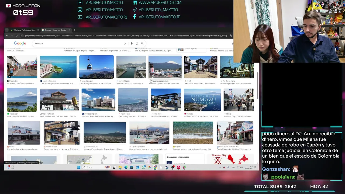Open Tripadvisor Fuji coast image
Screen dimensions: 345x194
(x=22, y=100)
